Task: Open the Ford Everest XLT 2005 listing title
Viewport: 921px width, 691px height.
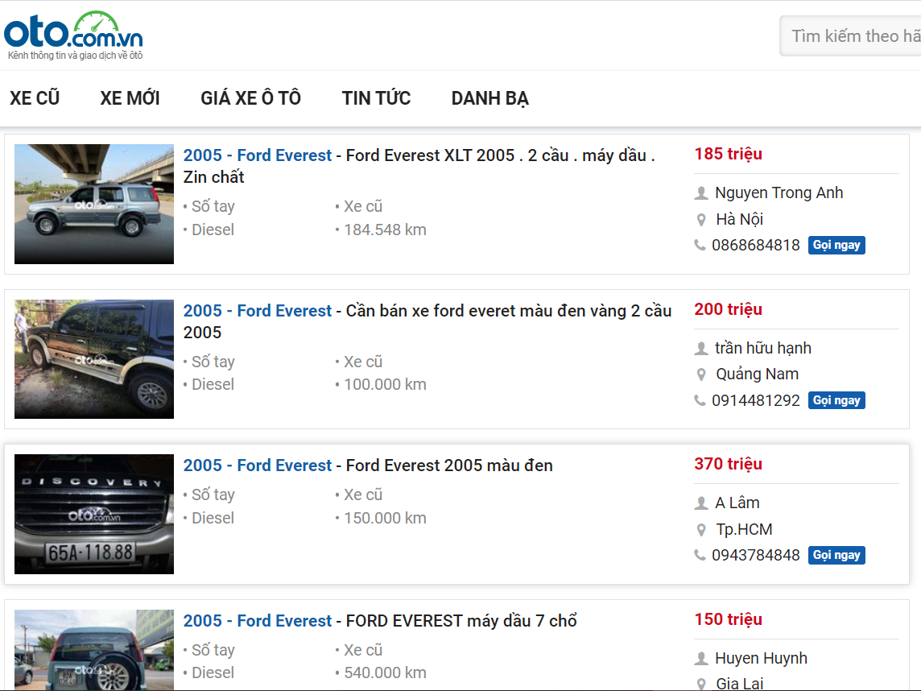Action: 419,166
